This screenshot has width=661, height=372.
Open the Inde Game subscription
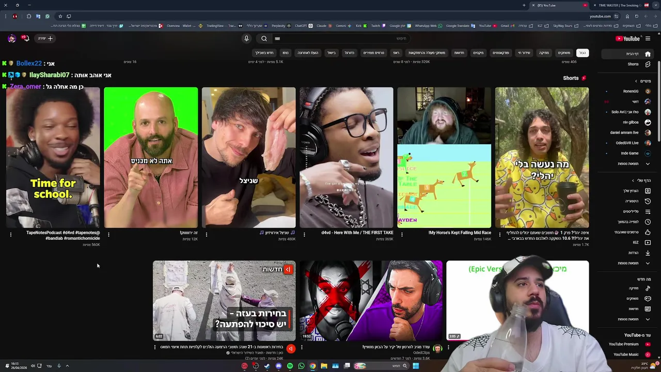(x=628, y=153)
